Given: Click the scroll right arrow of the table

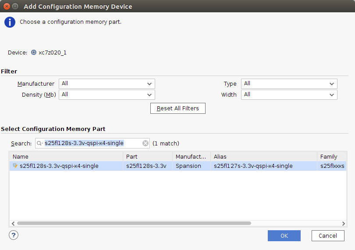Looking at the screenshot, I should (x=344, y=224).
